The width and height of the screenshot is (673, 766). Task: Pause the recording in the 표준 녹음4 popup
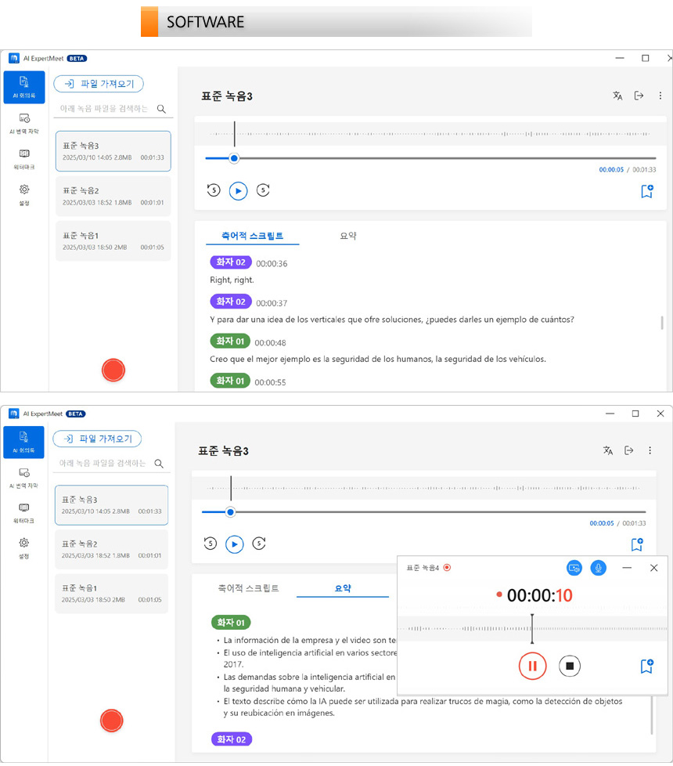(532, 666)
